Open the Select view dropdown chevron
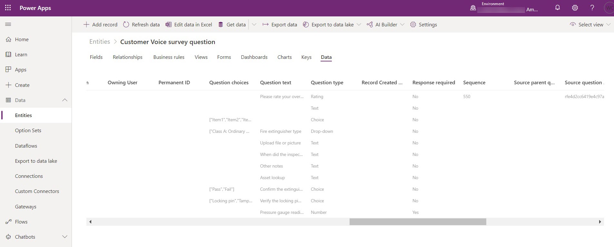The image size is (614, 247). tap(609, 24)
